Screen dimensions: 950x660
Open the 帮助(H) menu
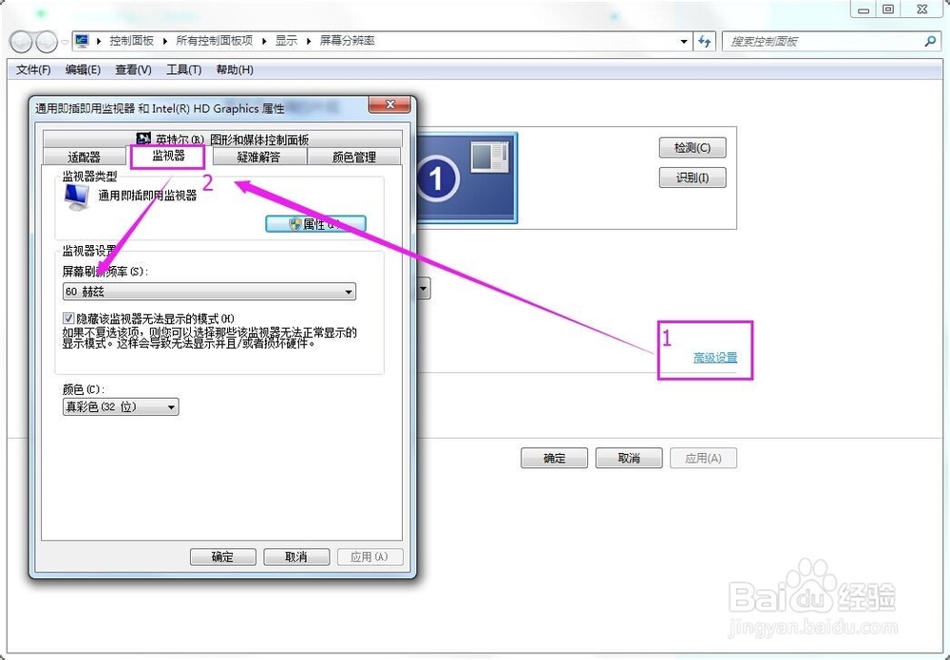235,69
